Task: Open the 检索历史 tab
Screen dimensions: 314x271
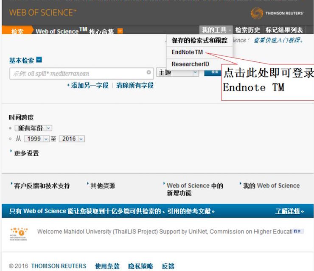Action: [x=247, y=30]
